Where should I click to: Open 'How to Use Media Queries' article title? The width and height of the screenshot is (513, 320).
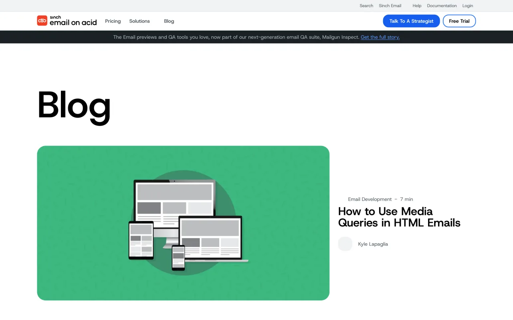click(399, 217)
